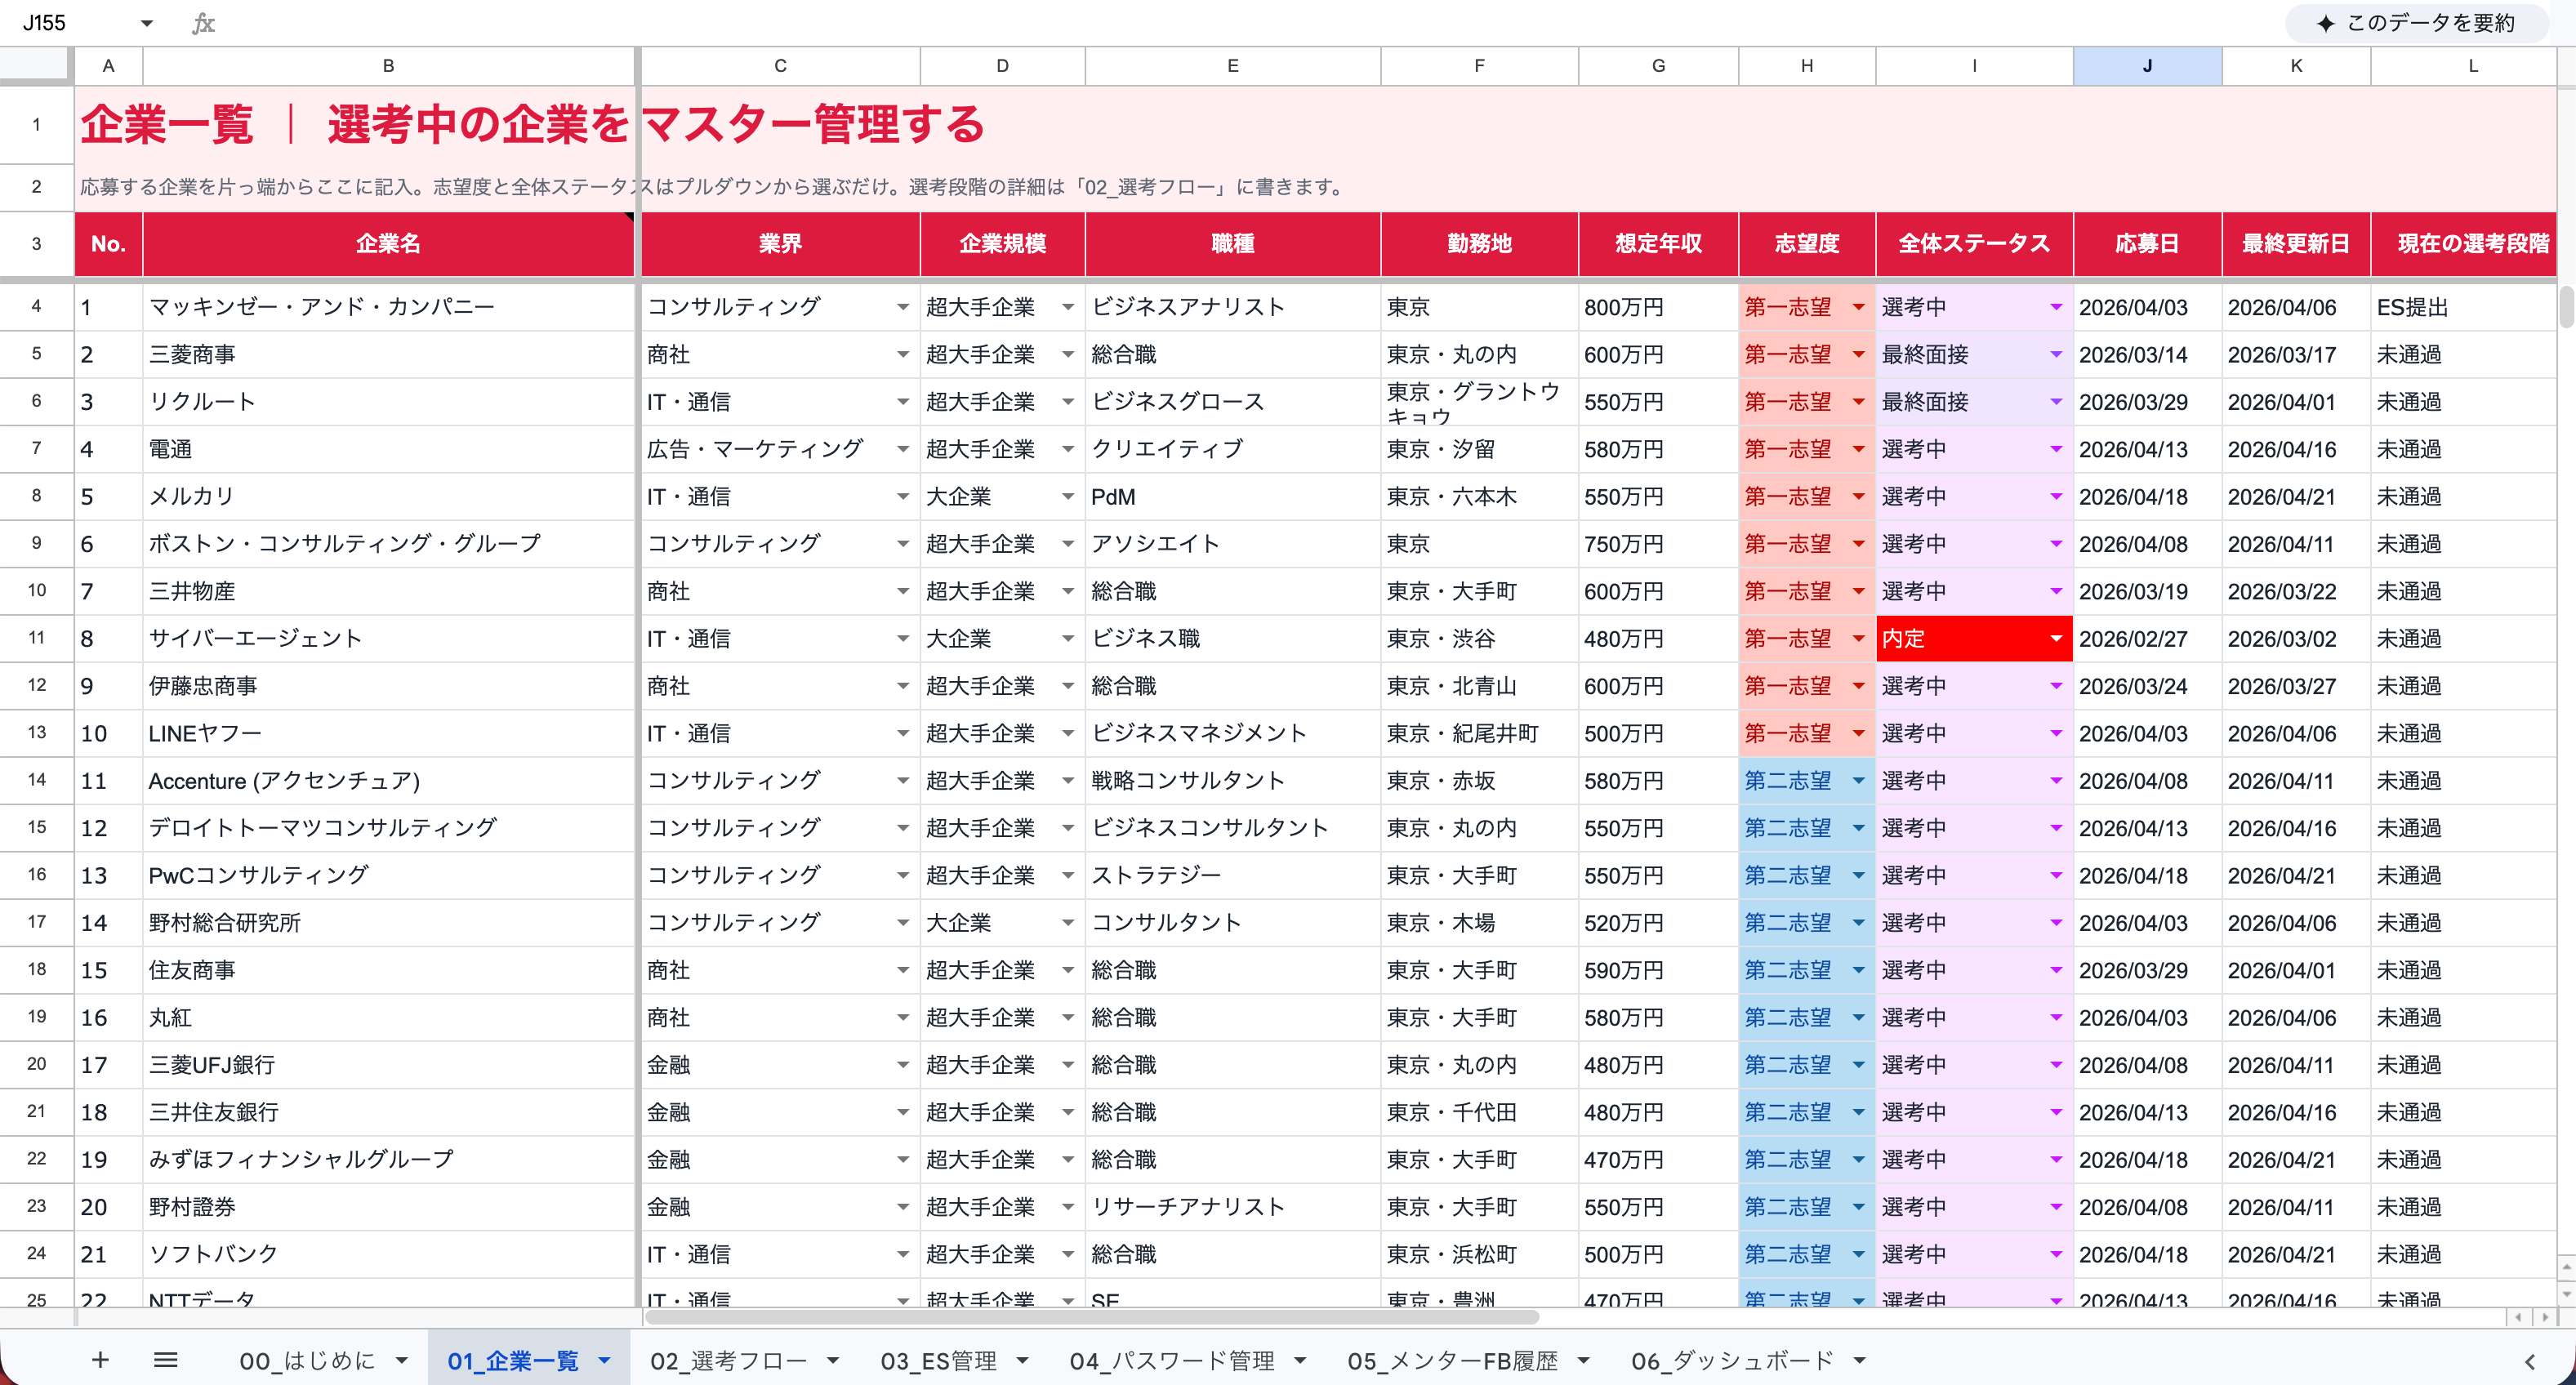Click the scroll-right arrow of horizontal scrollbar
Viewport: 2576px width, 1385px height.
click(2546, 1317)
